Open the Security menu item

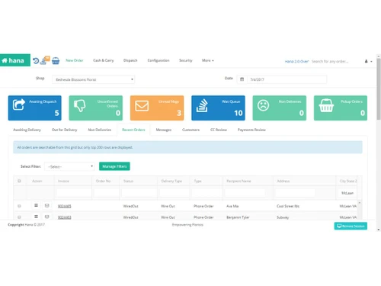tap(186, 60)
